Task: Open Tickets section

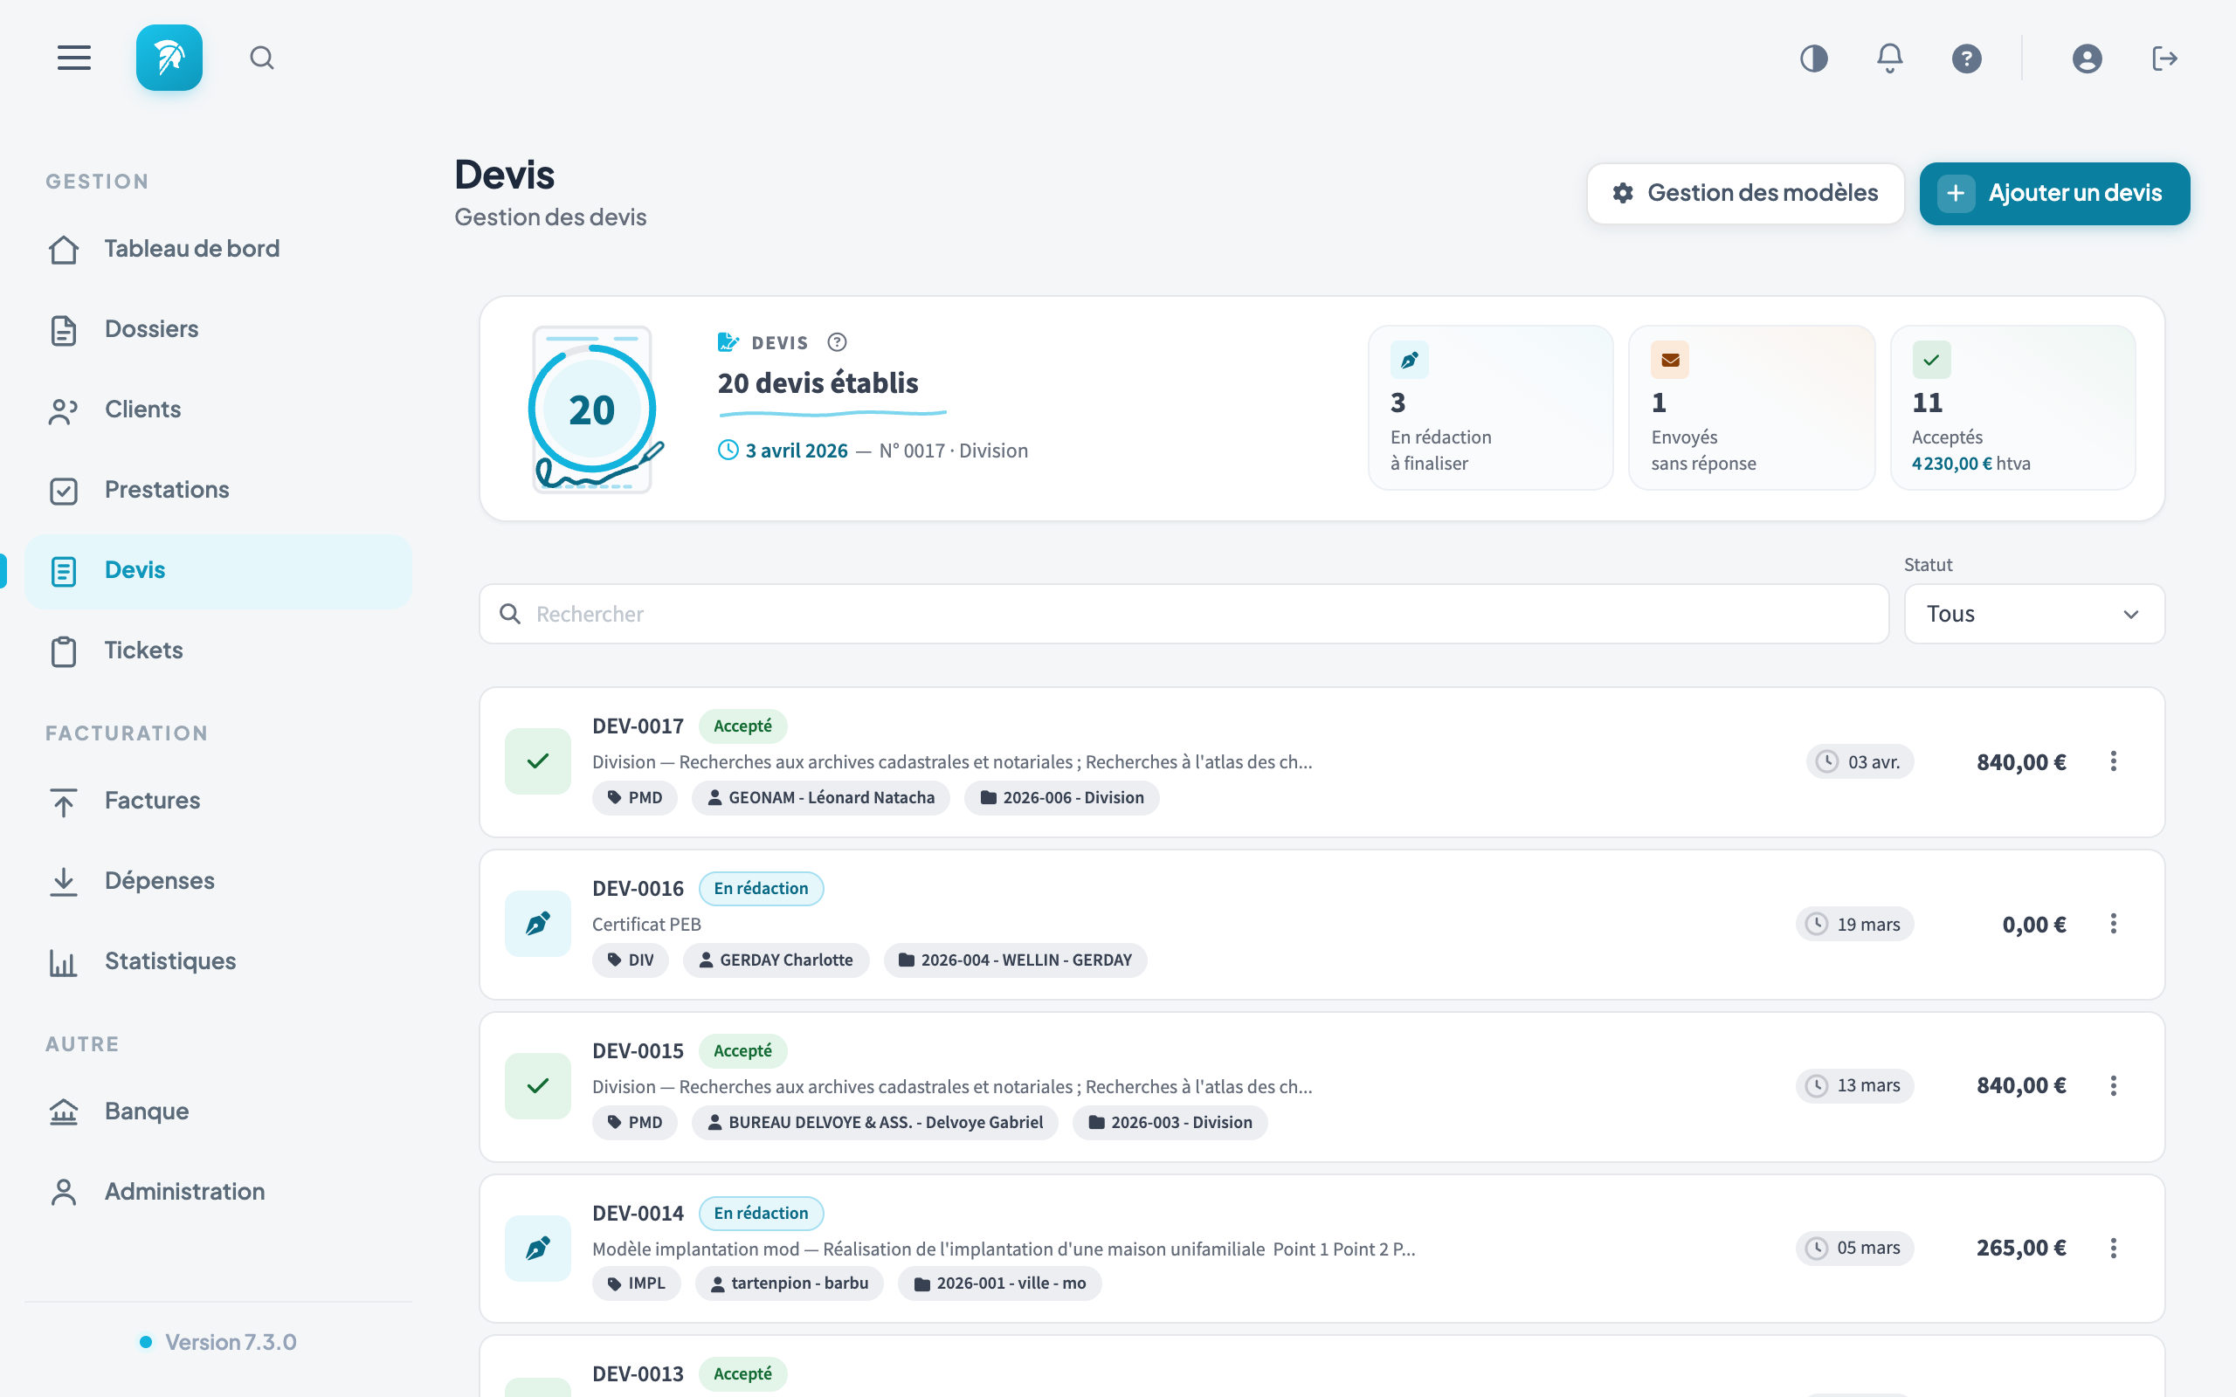Action: click(x=218, y=651)
